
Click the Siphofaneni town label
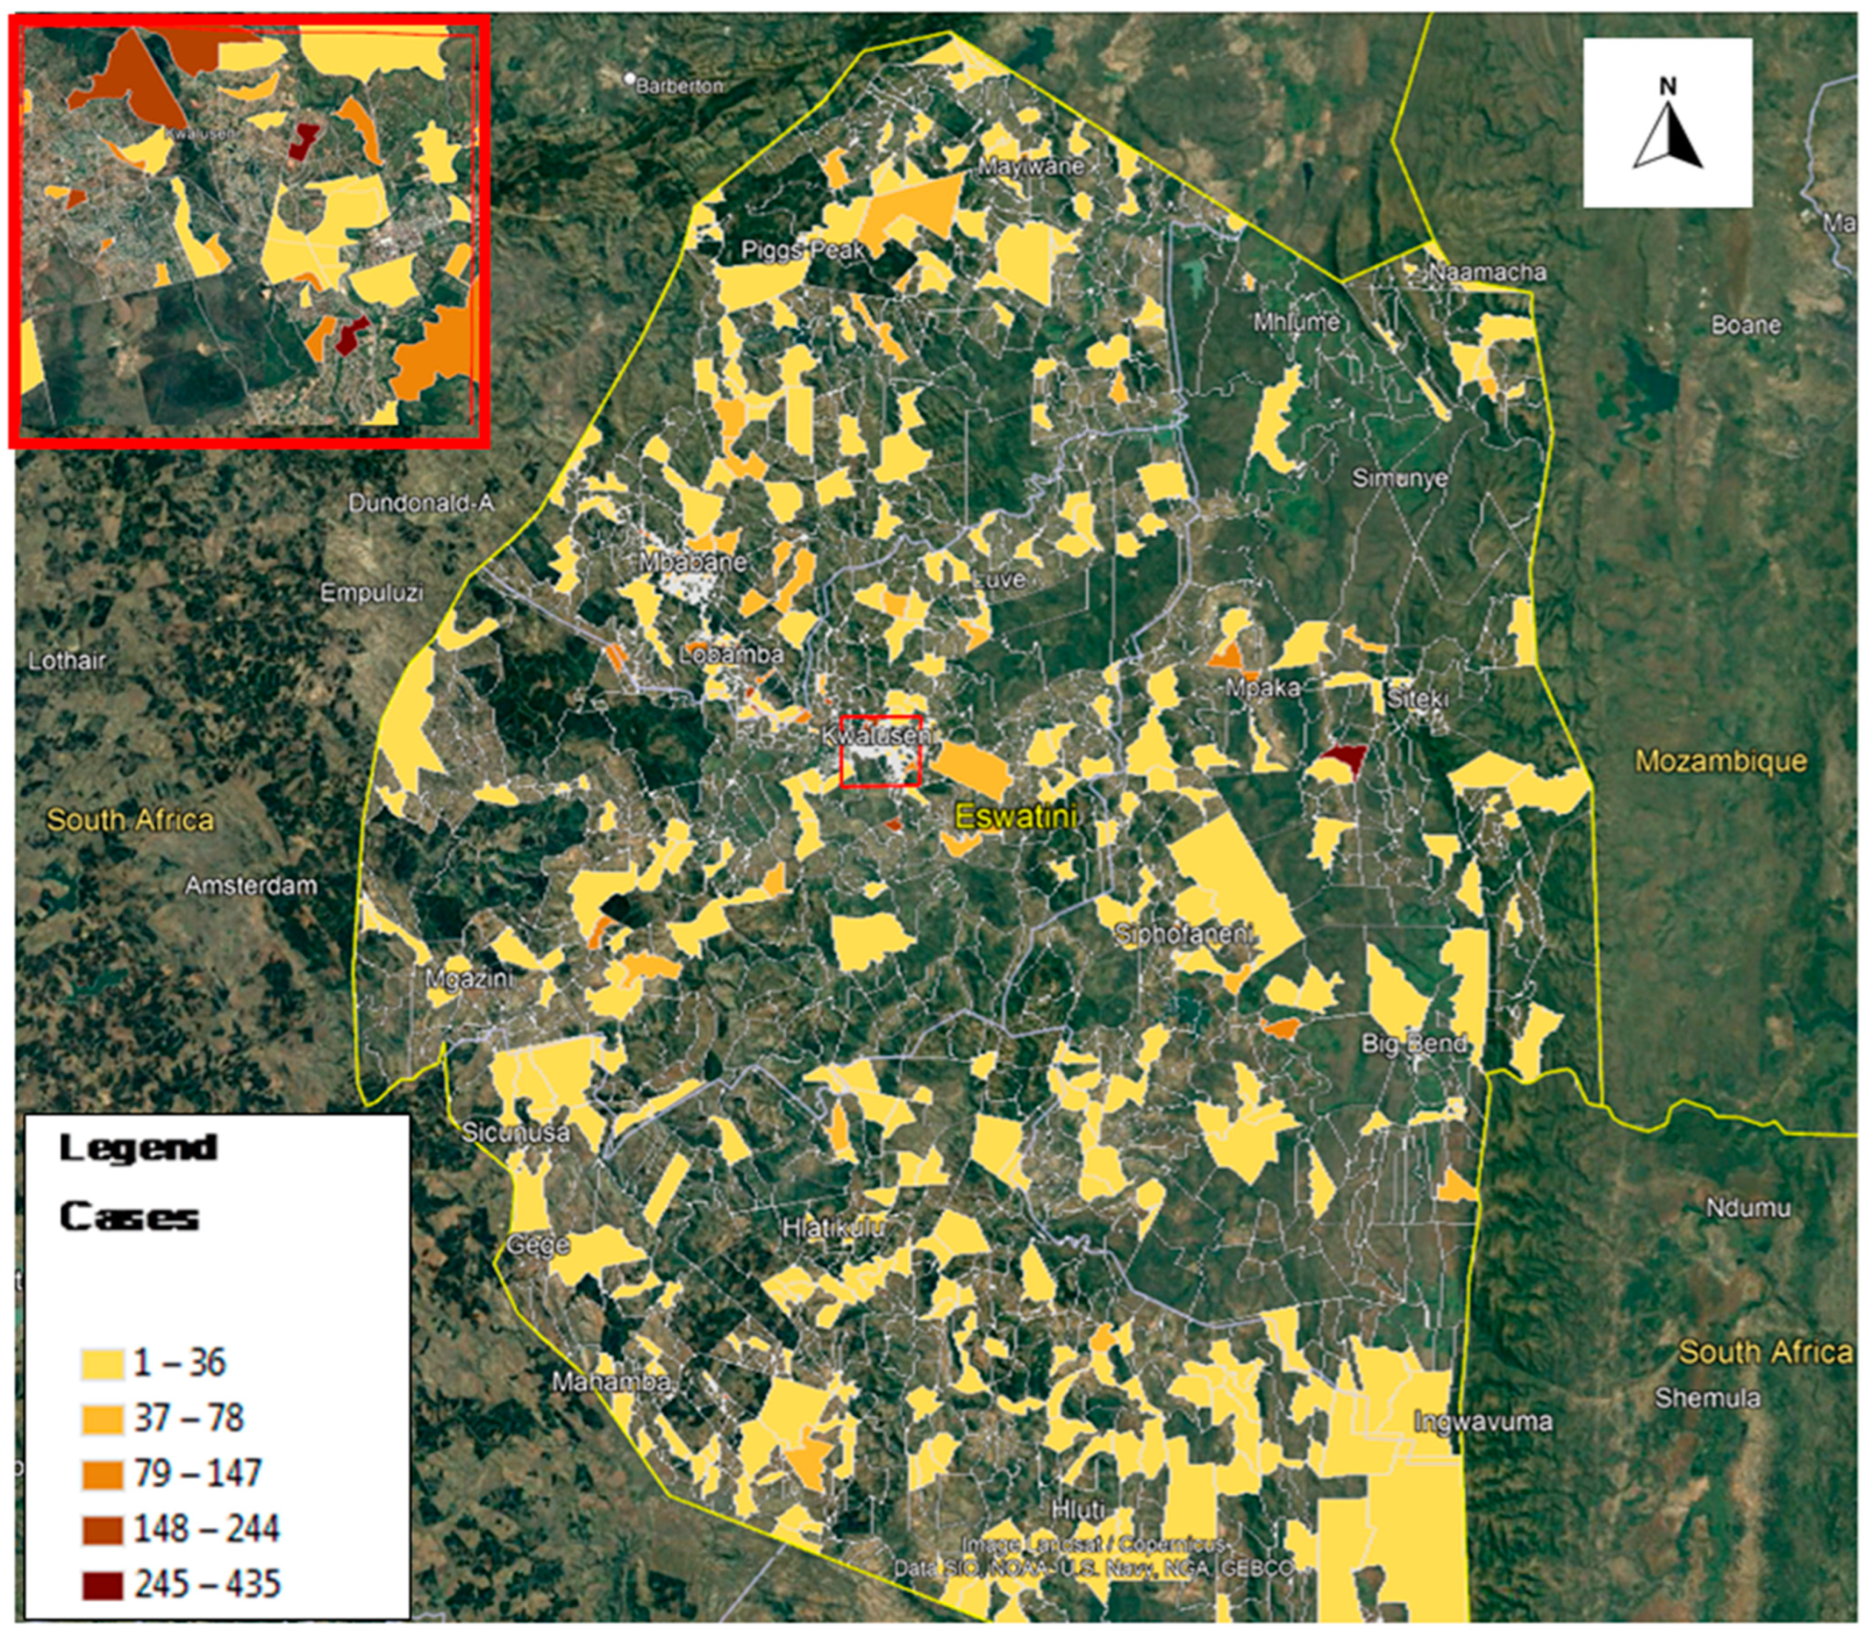1184,934
